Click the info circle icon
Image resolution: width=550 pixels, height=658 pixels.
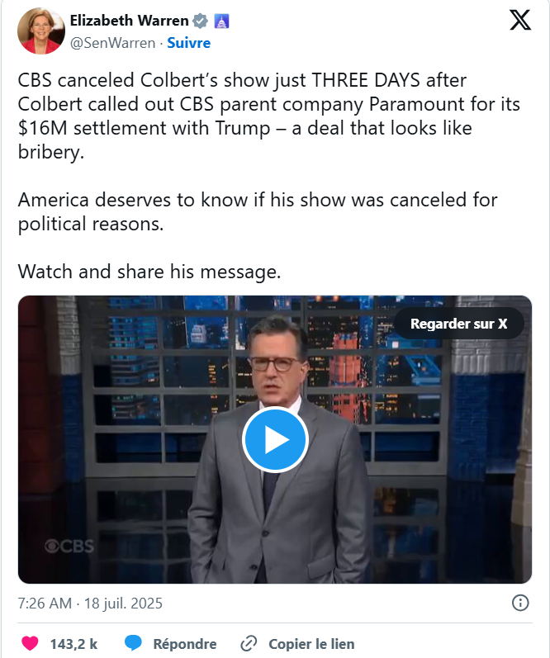click(520, 604)
